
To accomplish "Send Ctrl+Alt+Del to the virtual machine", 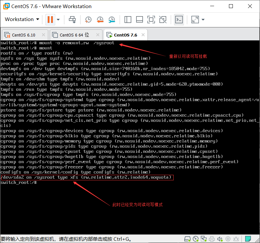I will (x=72, y=19).
